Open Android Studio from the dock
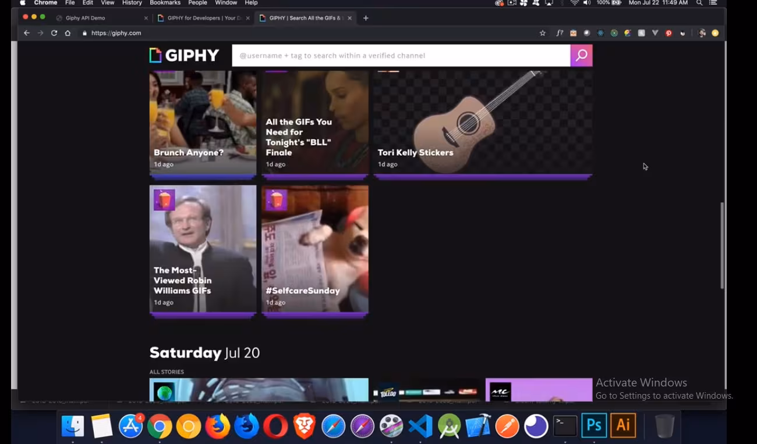This screenshot has height=444, width=757. (450, 426)
